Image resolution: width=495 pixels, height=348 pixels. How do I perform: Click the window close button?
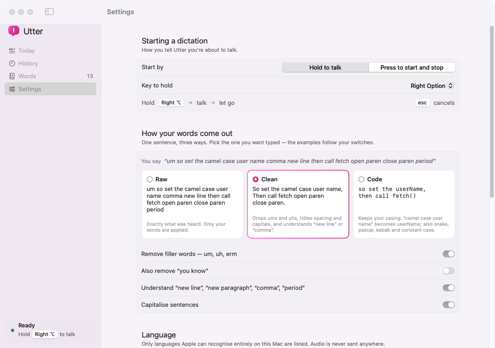pyautogui.click(x=12, y=11)
